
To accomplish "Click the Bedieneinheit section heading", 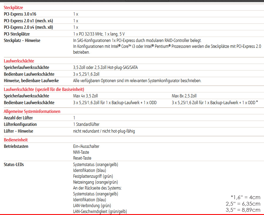I will coord(16,140).
